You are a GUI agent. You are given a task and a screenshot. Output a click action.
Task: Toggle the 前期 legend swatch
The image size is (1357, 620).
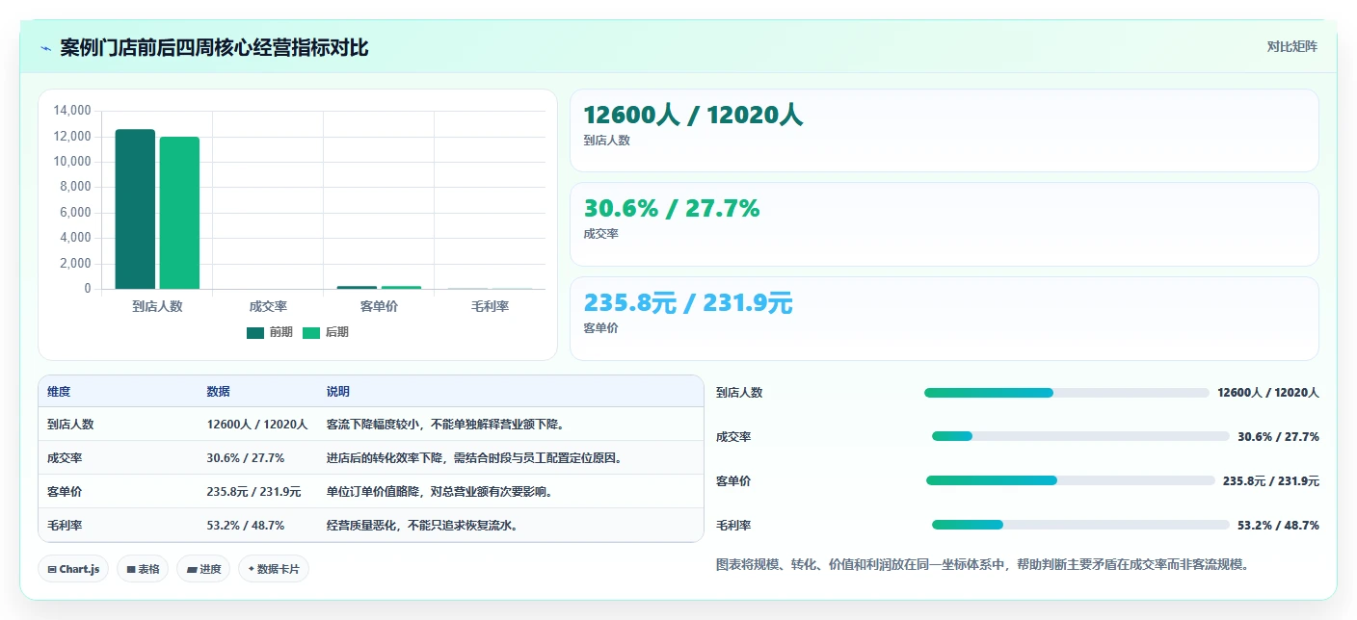255,332
